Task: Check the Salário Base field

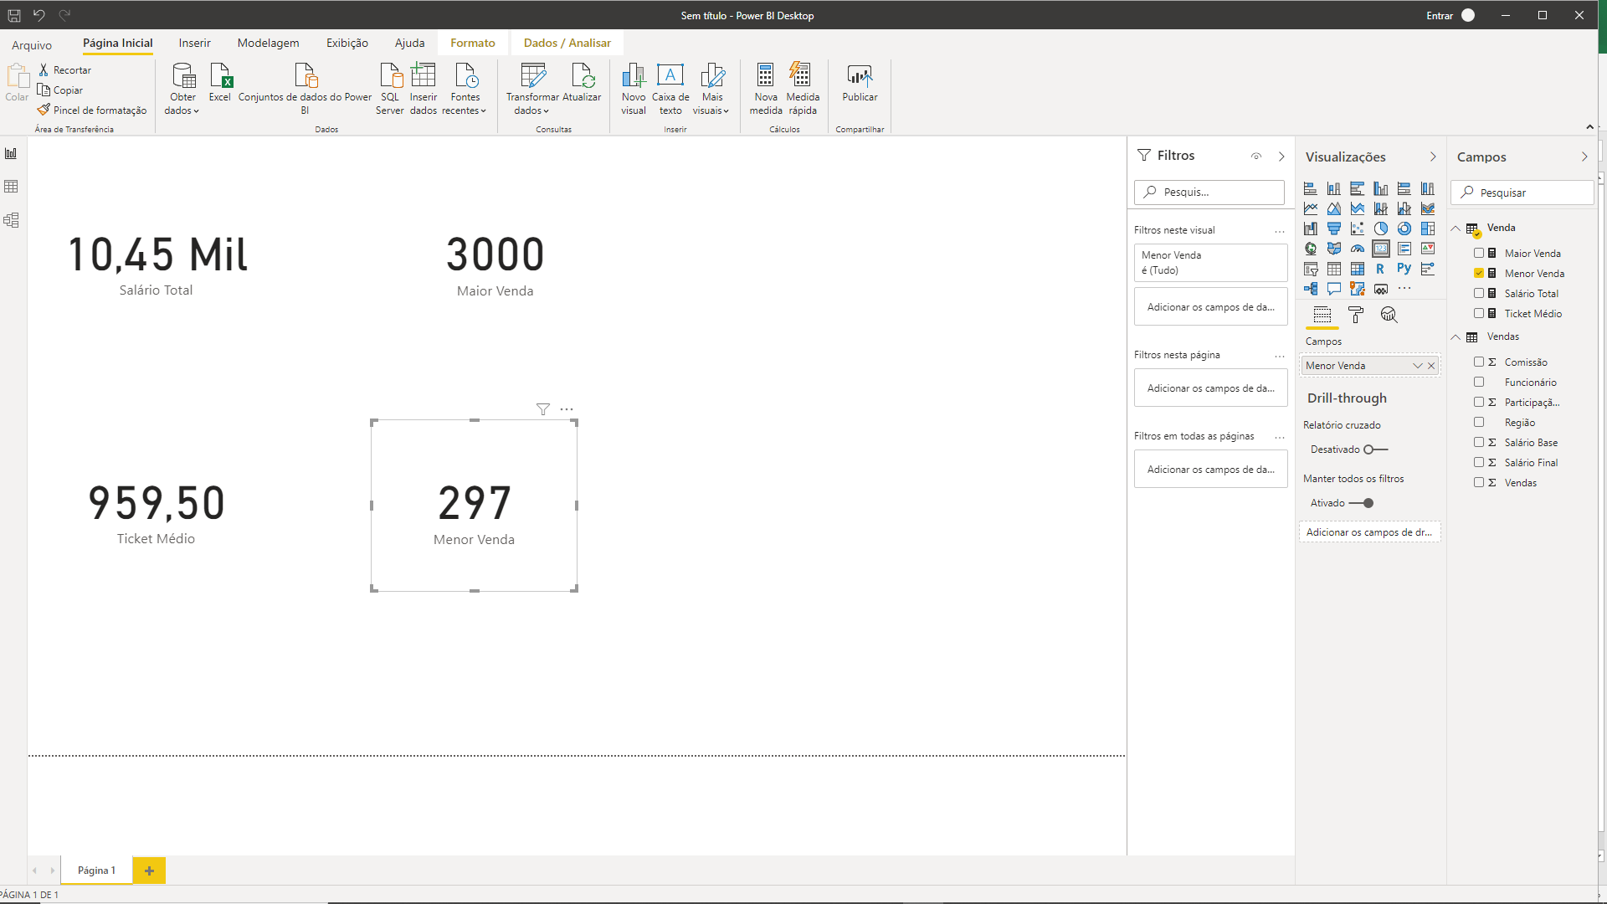Action: (1479, 442)
